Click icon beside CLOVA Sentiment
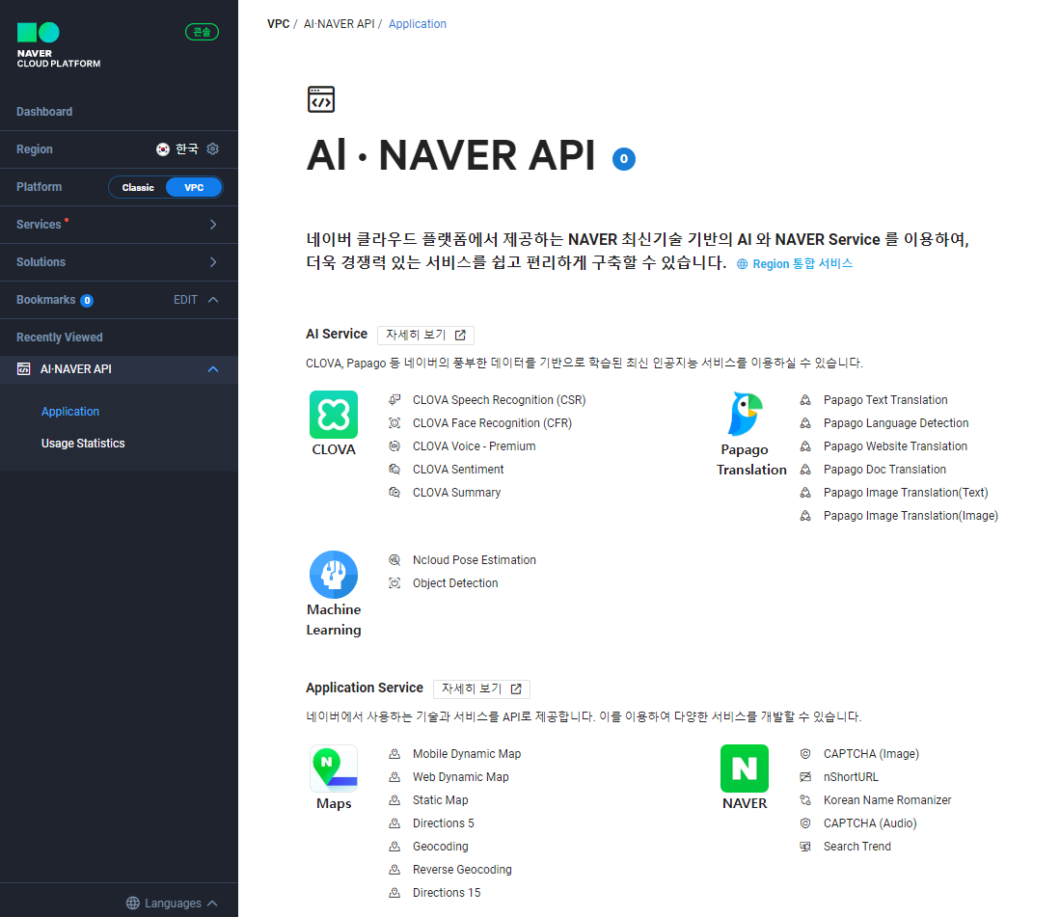Image resolution: width=1060 pixels, height=917 pixels. [x=394, y=469]
